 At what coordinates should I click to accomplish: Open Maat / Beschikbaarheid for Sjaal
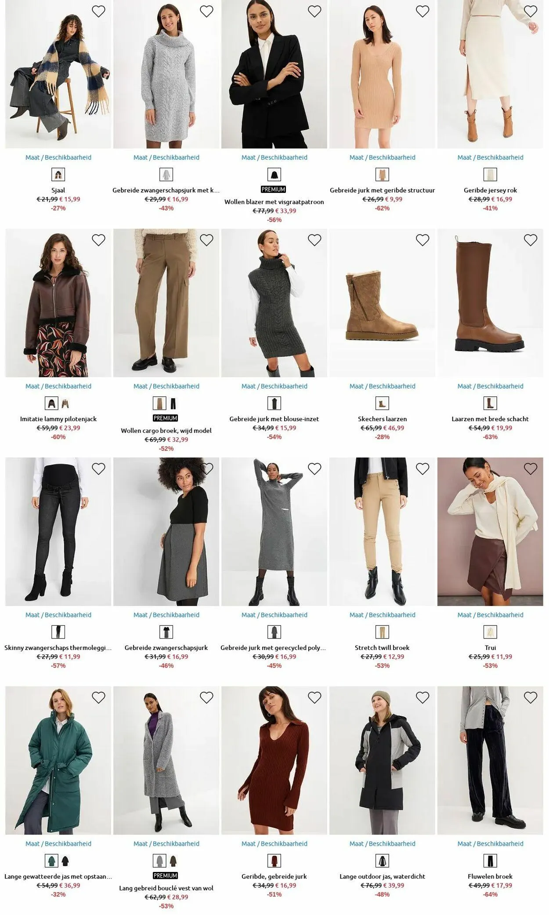tap(58, 157)
